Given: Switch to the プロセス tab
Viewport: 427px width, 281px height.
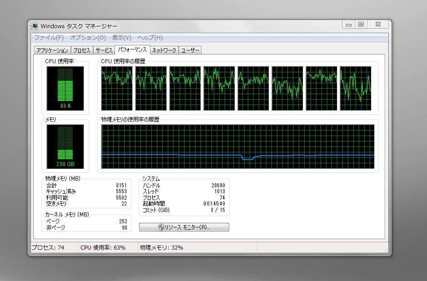Looking at the screenshot, I should tap(82, 50).
